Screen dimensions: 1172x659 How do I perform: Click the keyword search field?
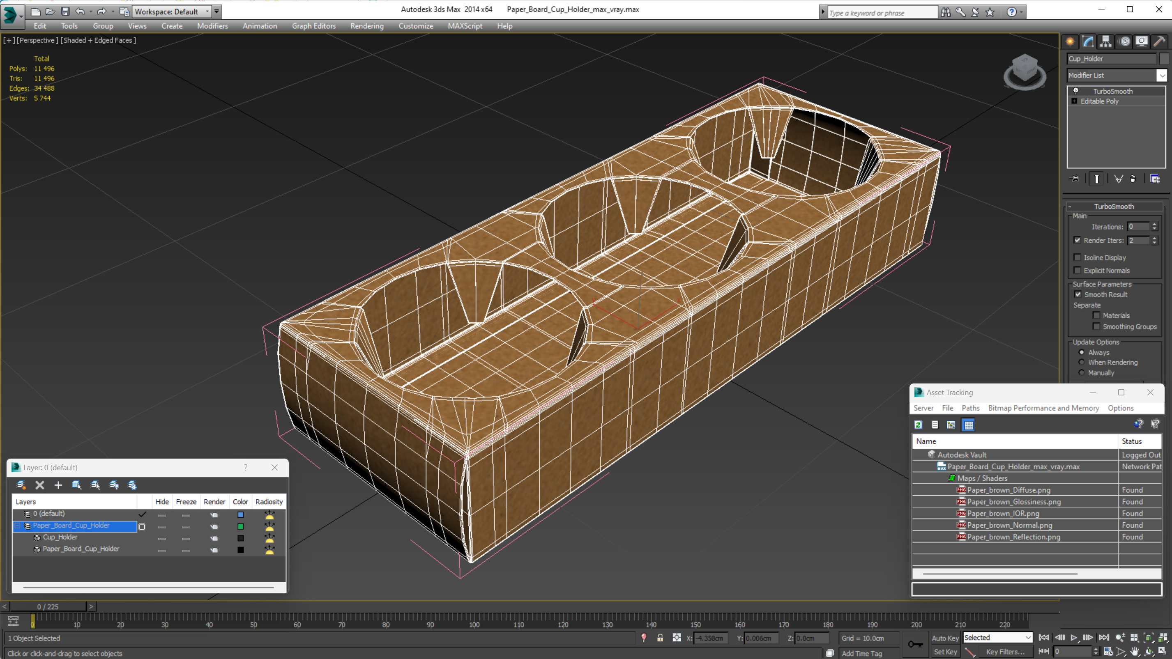[x=882, y=13]
